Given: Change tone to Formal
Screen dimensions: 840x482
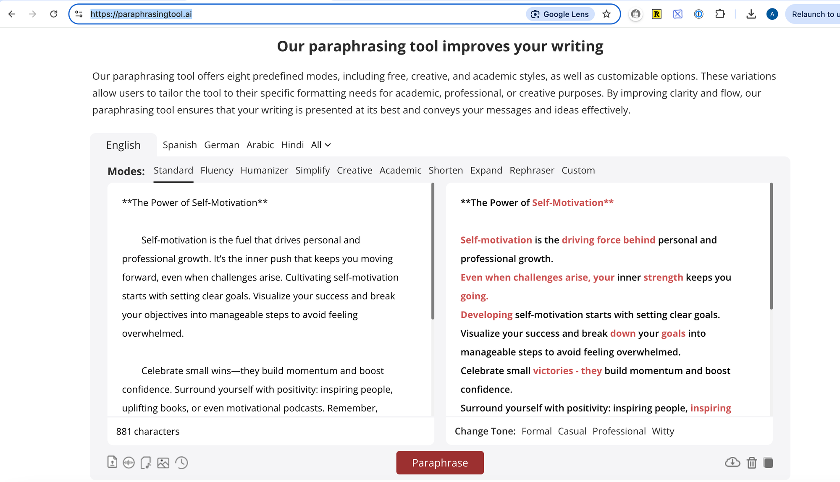Looking at the screenshot, I should point(536,431).
